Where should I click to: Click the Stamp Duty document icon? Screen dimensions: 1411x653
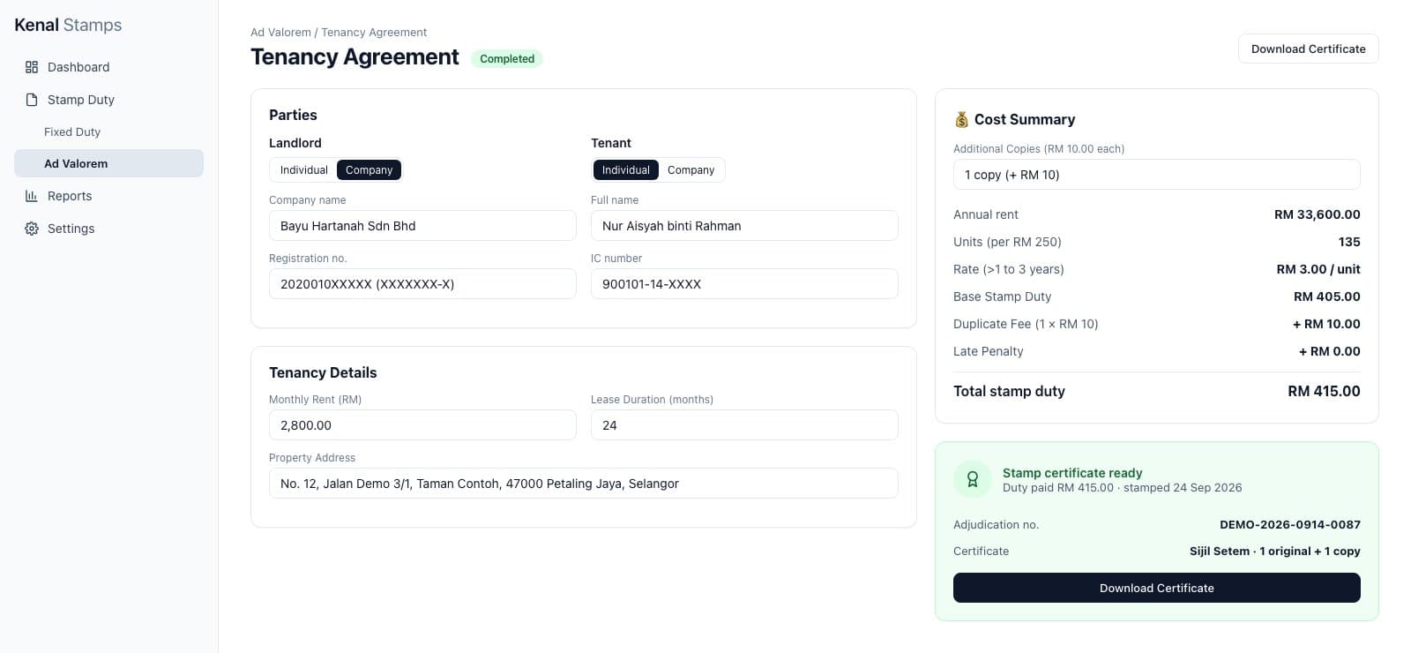point(32,100)
